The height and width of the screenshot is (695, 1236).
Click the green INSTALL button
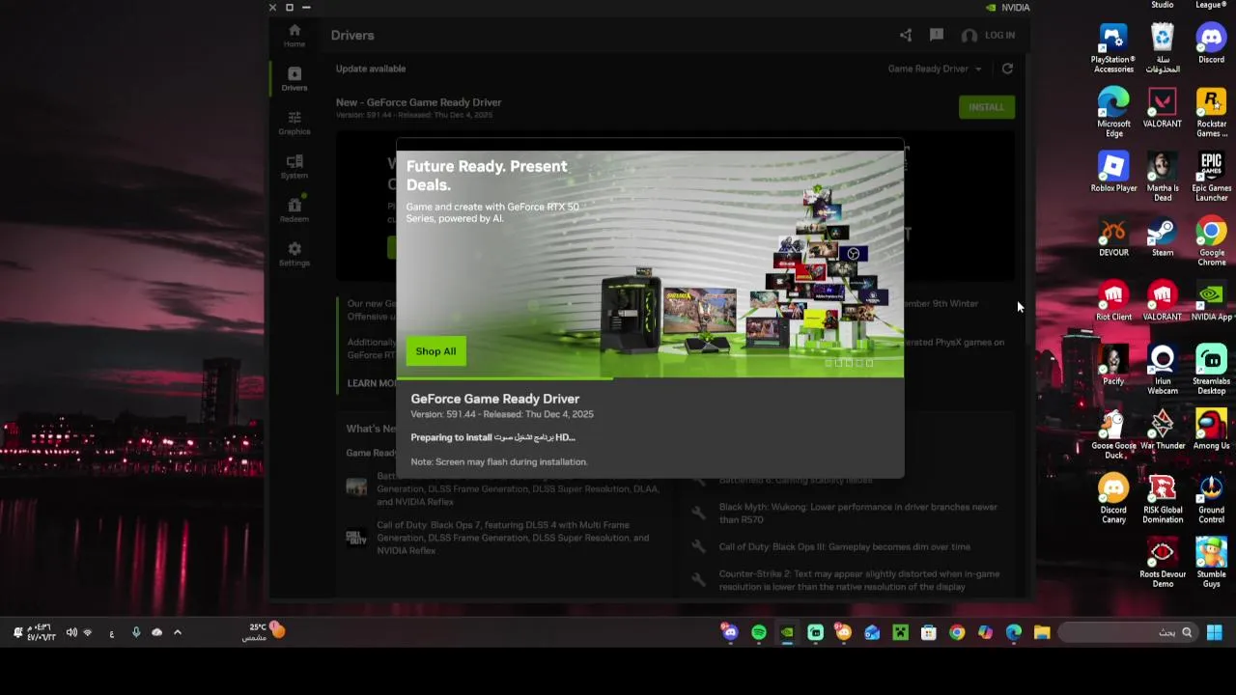click(986, 107)
